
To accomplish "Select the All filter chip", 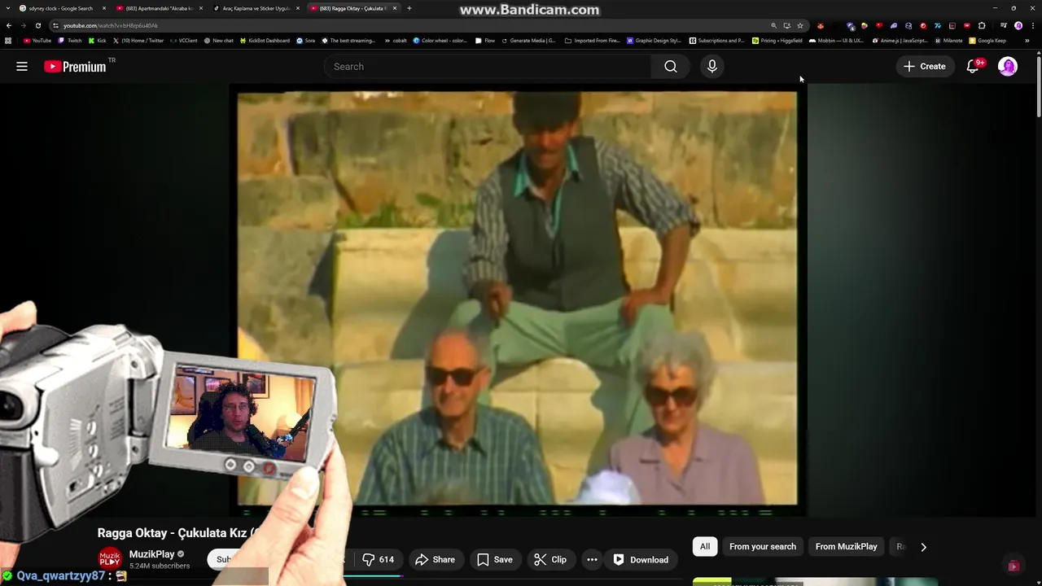I will point(705,547).
